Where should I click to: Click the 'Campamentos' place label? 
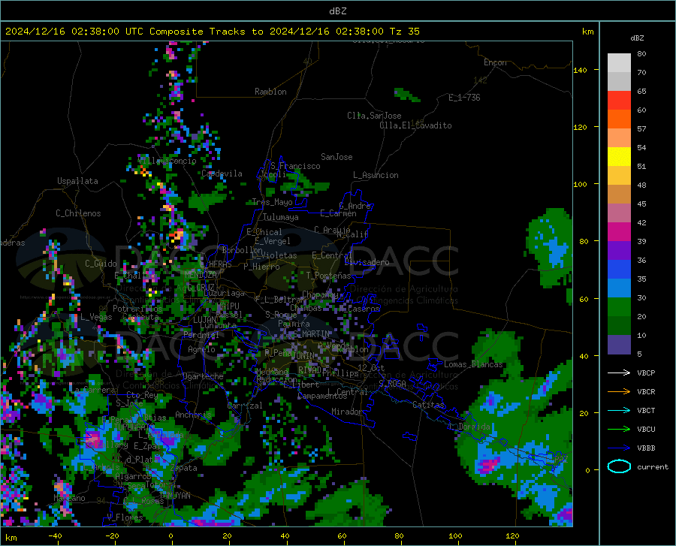(322, 396)
